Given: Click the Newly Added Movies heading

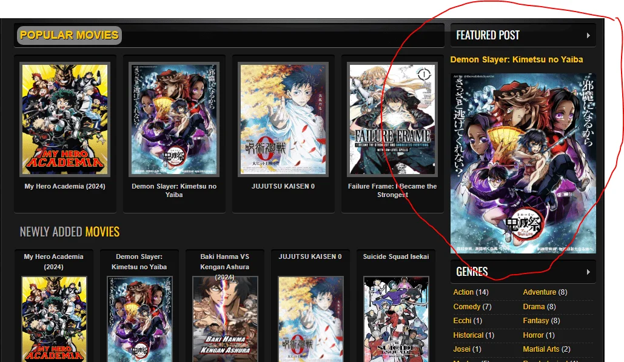Looking at the screenshot, I should pyautogui.click(x=70, y=232).
